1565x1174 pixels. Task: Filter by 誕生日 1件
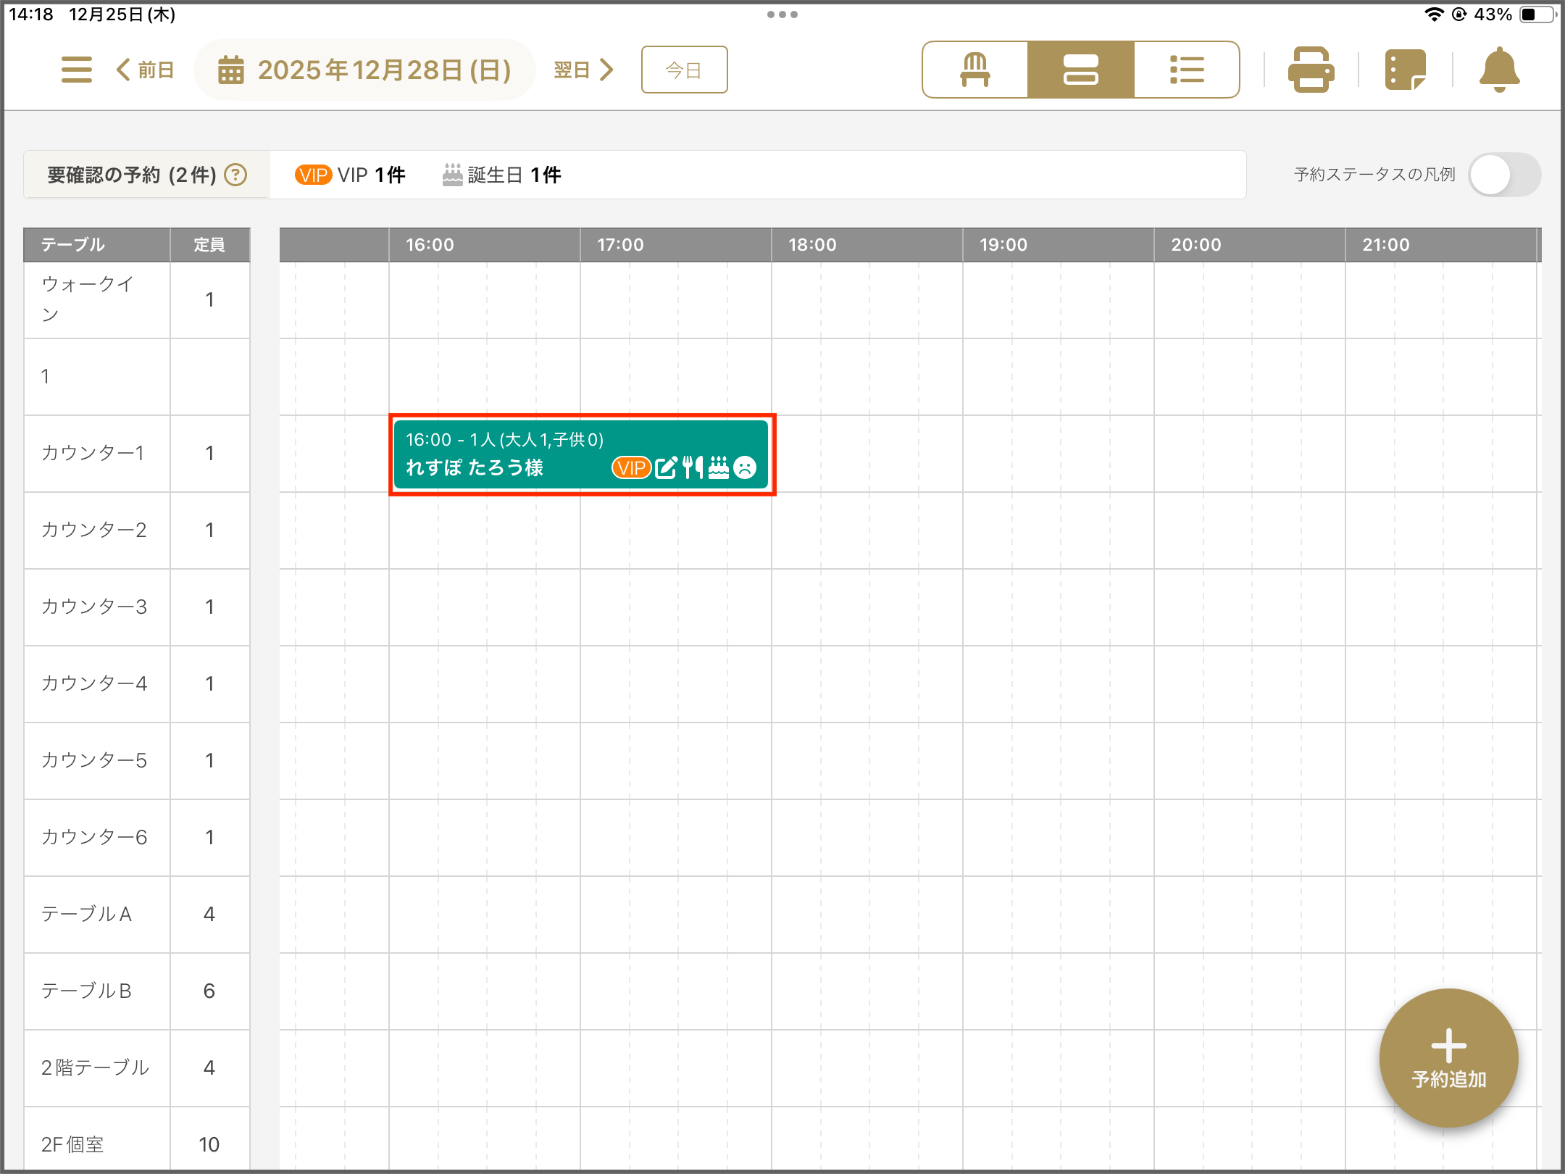click(502, 175)
